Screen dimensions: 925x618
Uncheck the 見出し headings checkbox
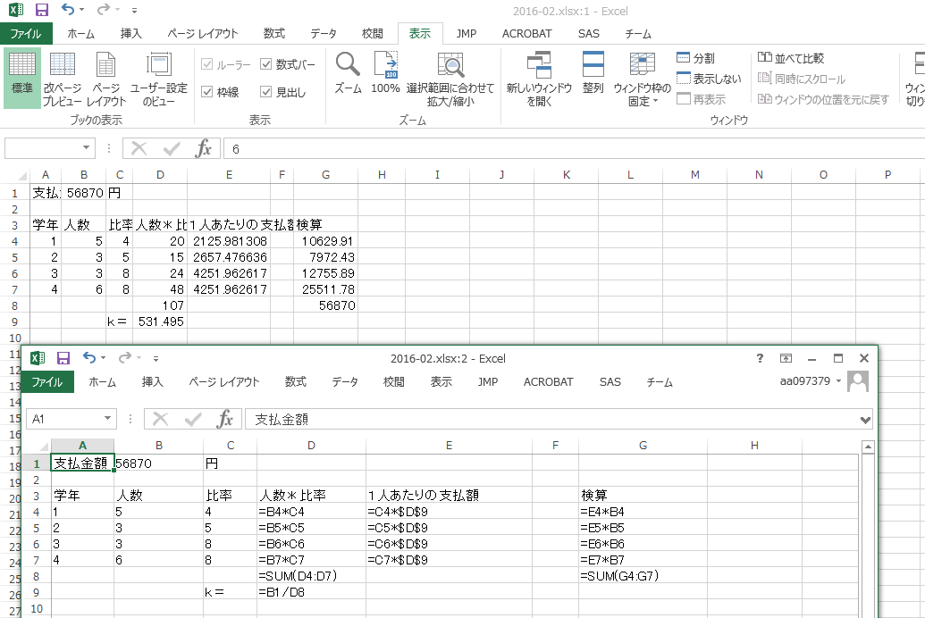pos(266,92)
